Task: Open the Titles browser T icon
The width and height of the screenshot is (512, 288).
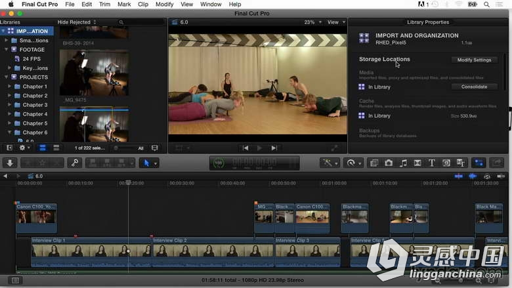Action: (x=432, y=163)
